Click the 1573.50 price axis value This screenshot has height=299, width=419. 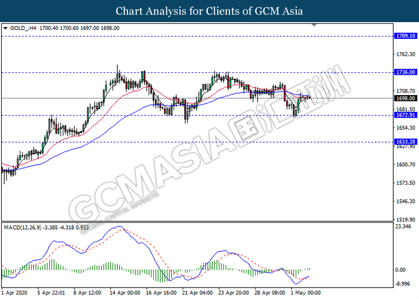[x=405, y=183]
